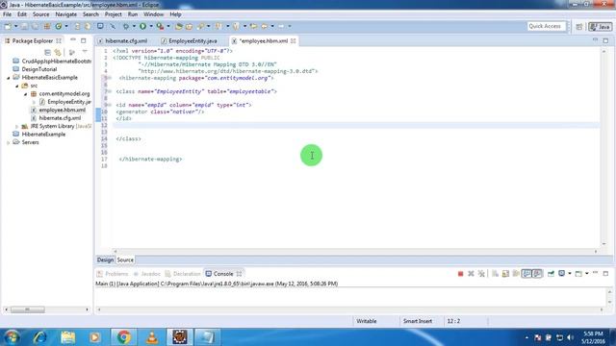Toggle Scroll Lock in console toolbar
The height and width of the screenshot is (346, 616).
coord(505,273)
